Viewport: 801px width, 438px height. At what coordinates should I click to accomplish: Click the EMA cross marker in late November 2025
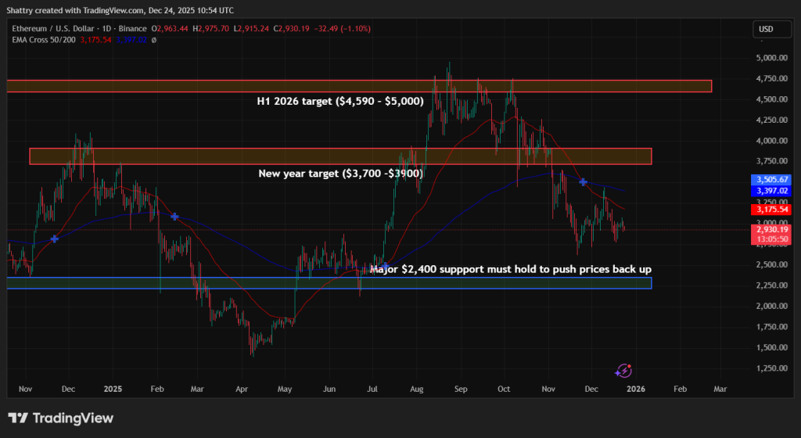583,181
